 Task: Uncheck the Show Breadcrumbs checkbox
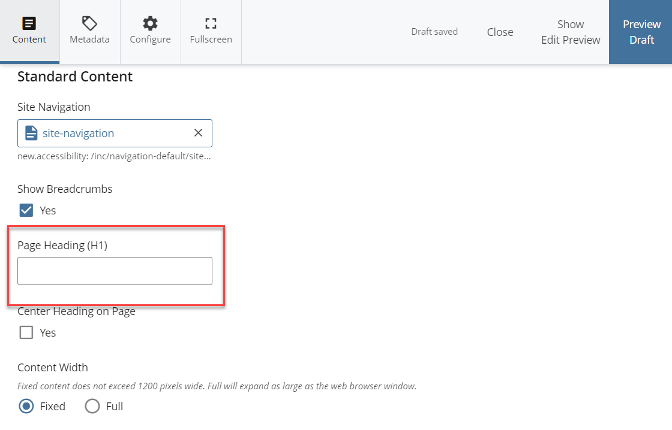pyautogui.click(x=26, y=210)
